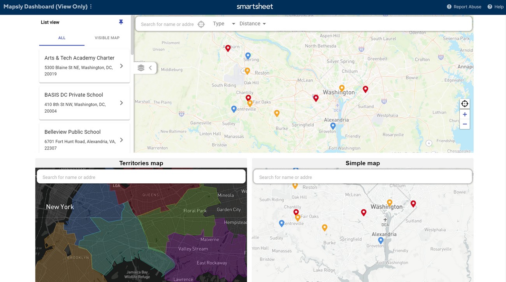506x282 pixels.
Task: Center main map on my location
Action: pos(464,104)
